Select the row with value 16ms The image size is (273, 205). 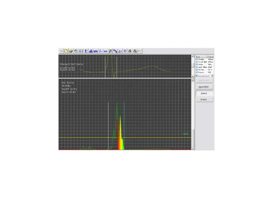(x=205, y=64)
